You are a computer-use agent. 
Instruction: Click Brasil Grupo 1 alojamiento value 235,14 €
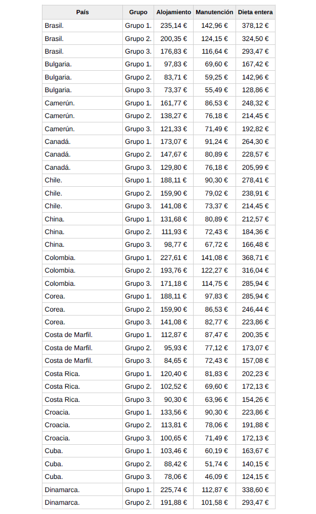174,25
